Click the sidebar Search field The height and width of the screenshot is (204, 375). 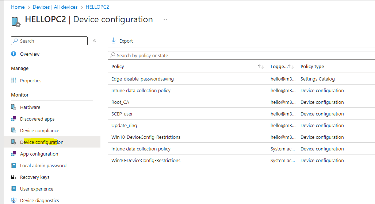(x=49, y=41)
